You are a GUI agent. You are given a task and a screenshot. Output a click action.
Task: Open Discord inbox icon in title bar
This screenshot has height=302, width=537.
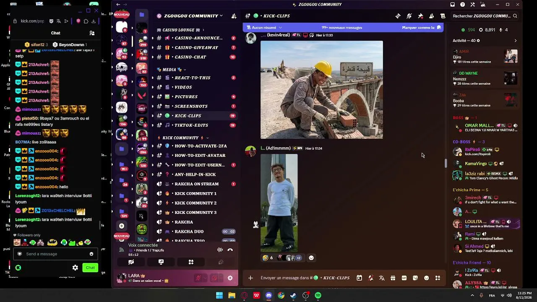[x=453, y=5]
